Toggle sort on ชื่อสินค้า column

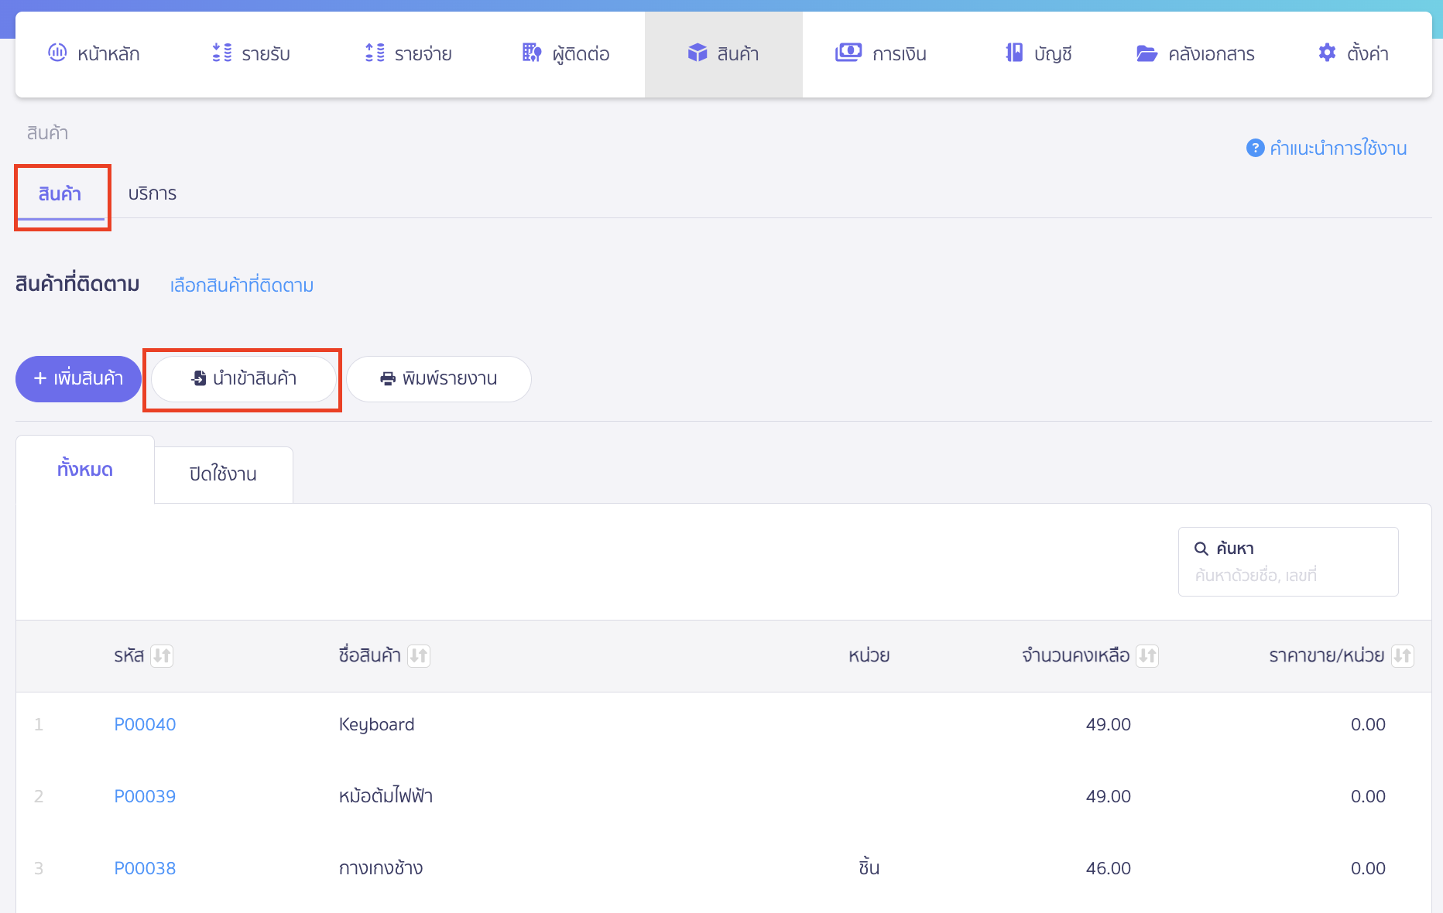[x=419, y=656]
